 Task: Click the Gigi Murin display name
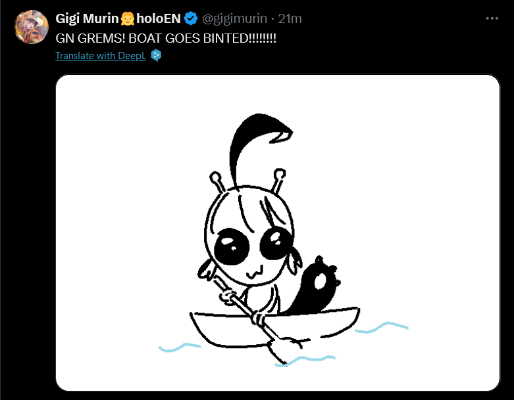click(87, 18)
